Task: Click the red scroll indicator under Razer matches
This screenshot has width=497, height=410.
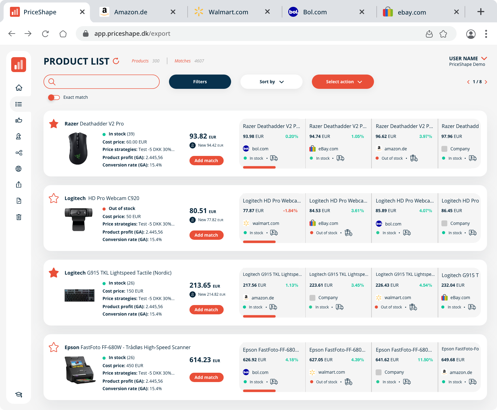Action: [x=259, y=167]
